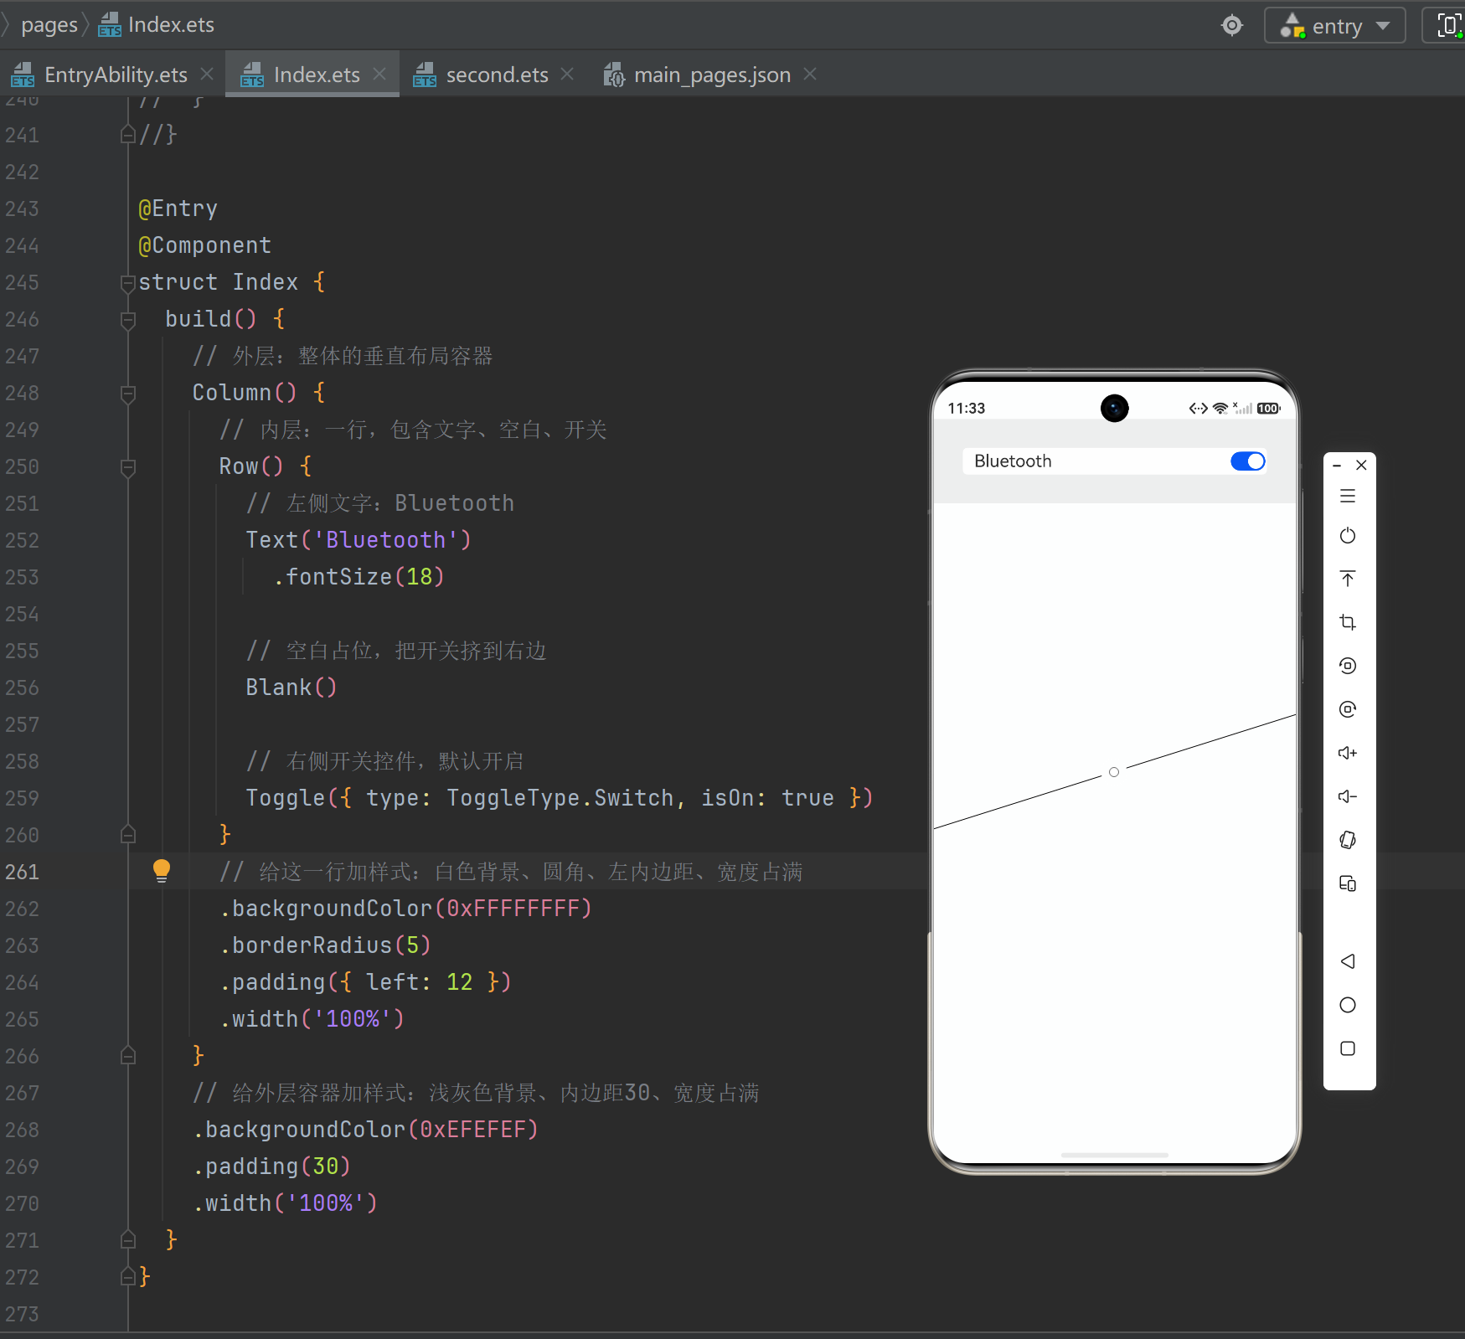Click the fold end marker at line 260
The width and height of the screenshot is (1465, 1339).
click(128, 834)
